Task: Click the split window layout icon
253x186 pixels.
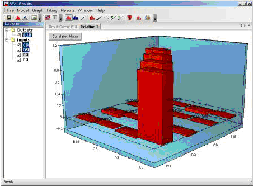Action: (x=55, y=18)
